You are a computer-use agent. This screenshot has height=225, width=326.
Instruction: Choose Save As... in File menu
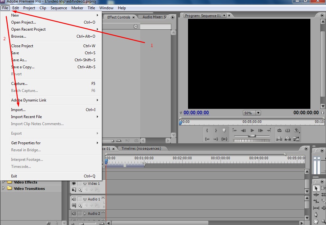point(55,60)
